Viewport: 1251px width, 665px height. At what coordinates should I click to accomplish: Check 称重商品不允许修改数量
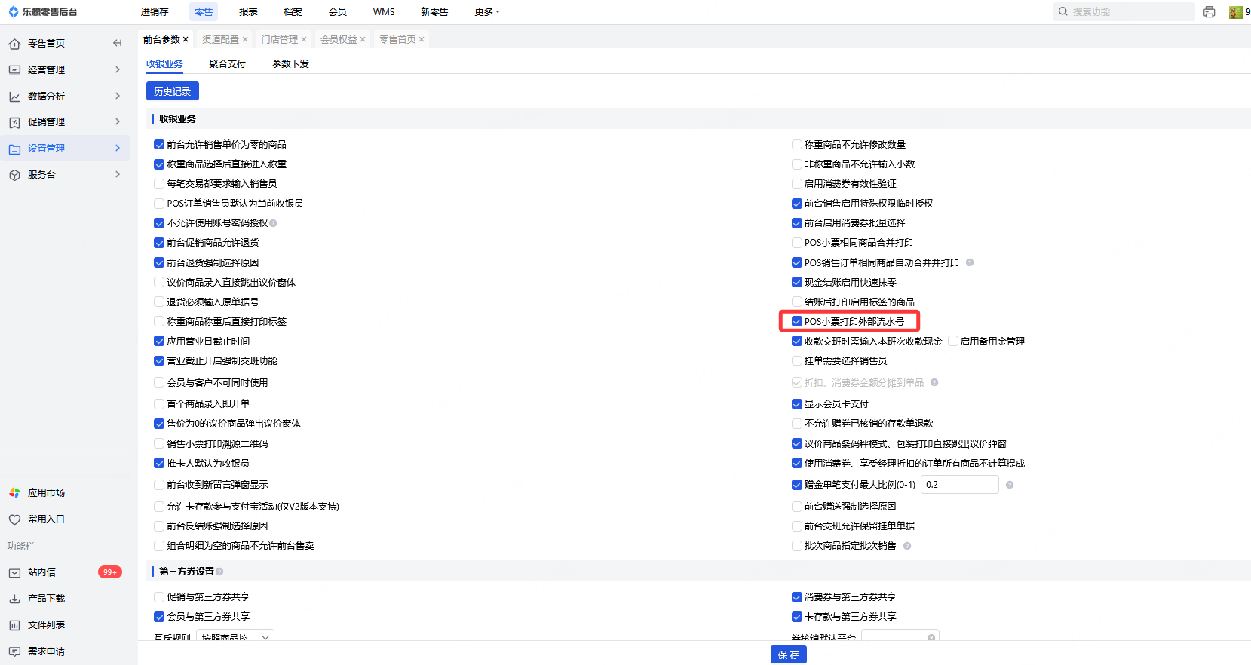click(x=797, y=145)
